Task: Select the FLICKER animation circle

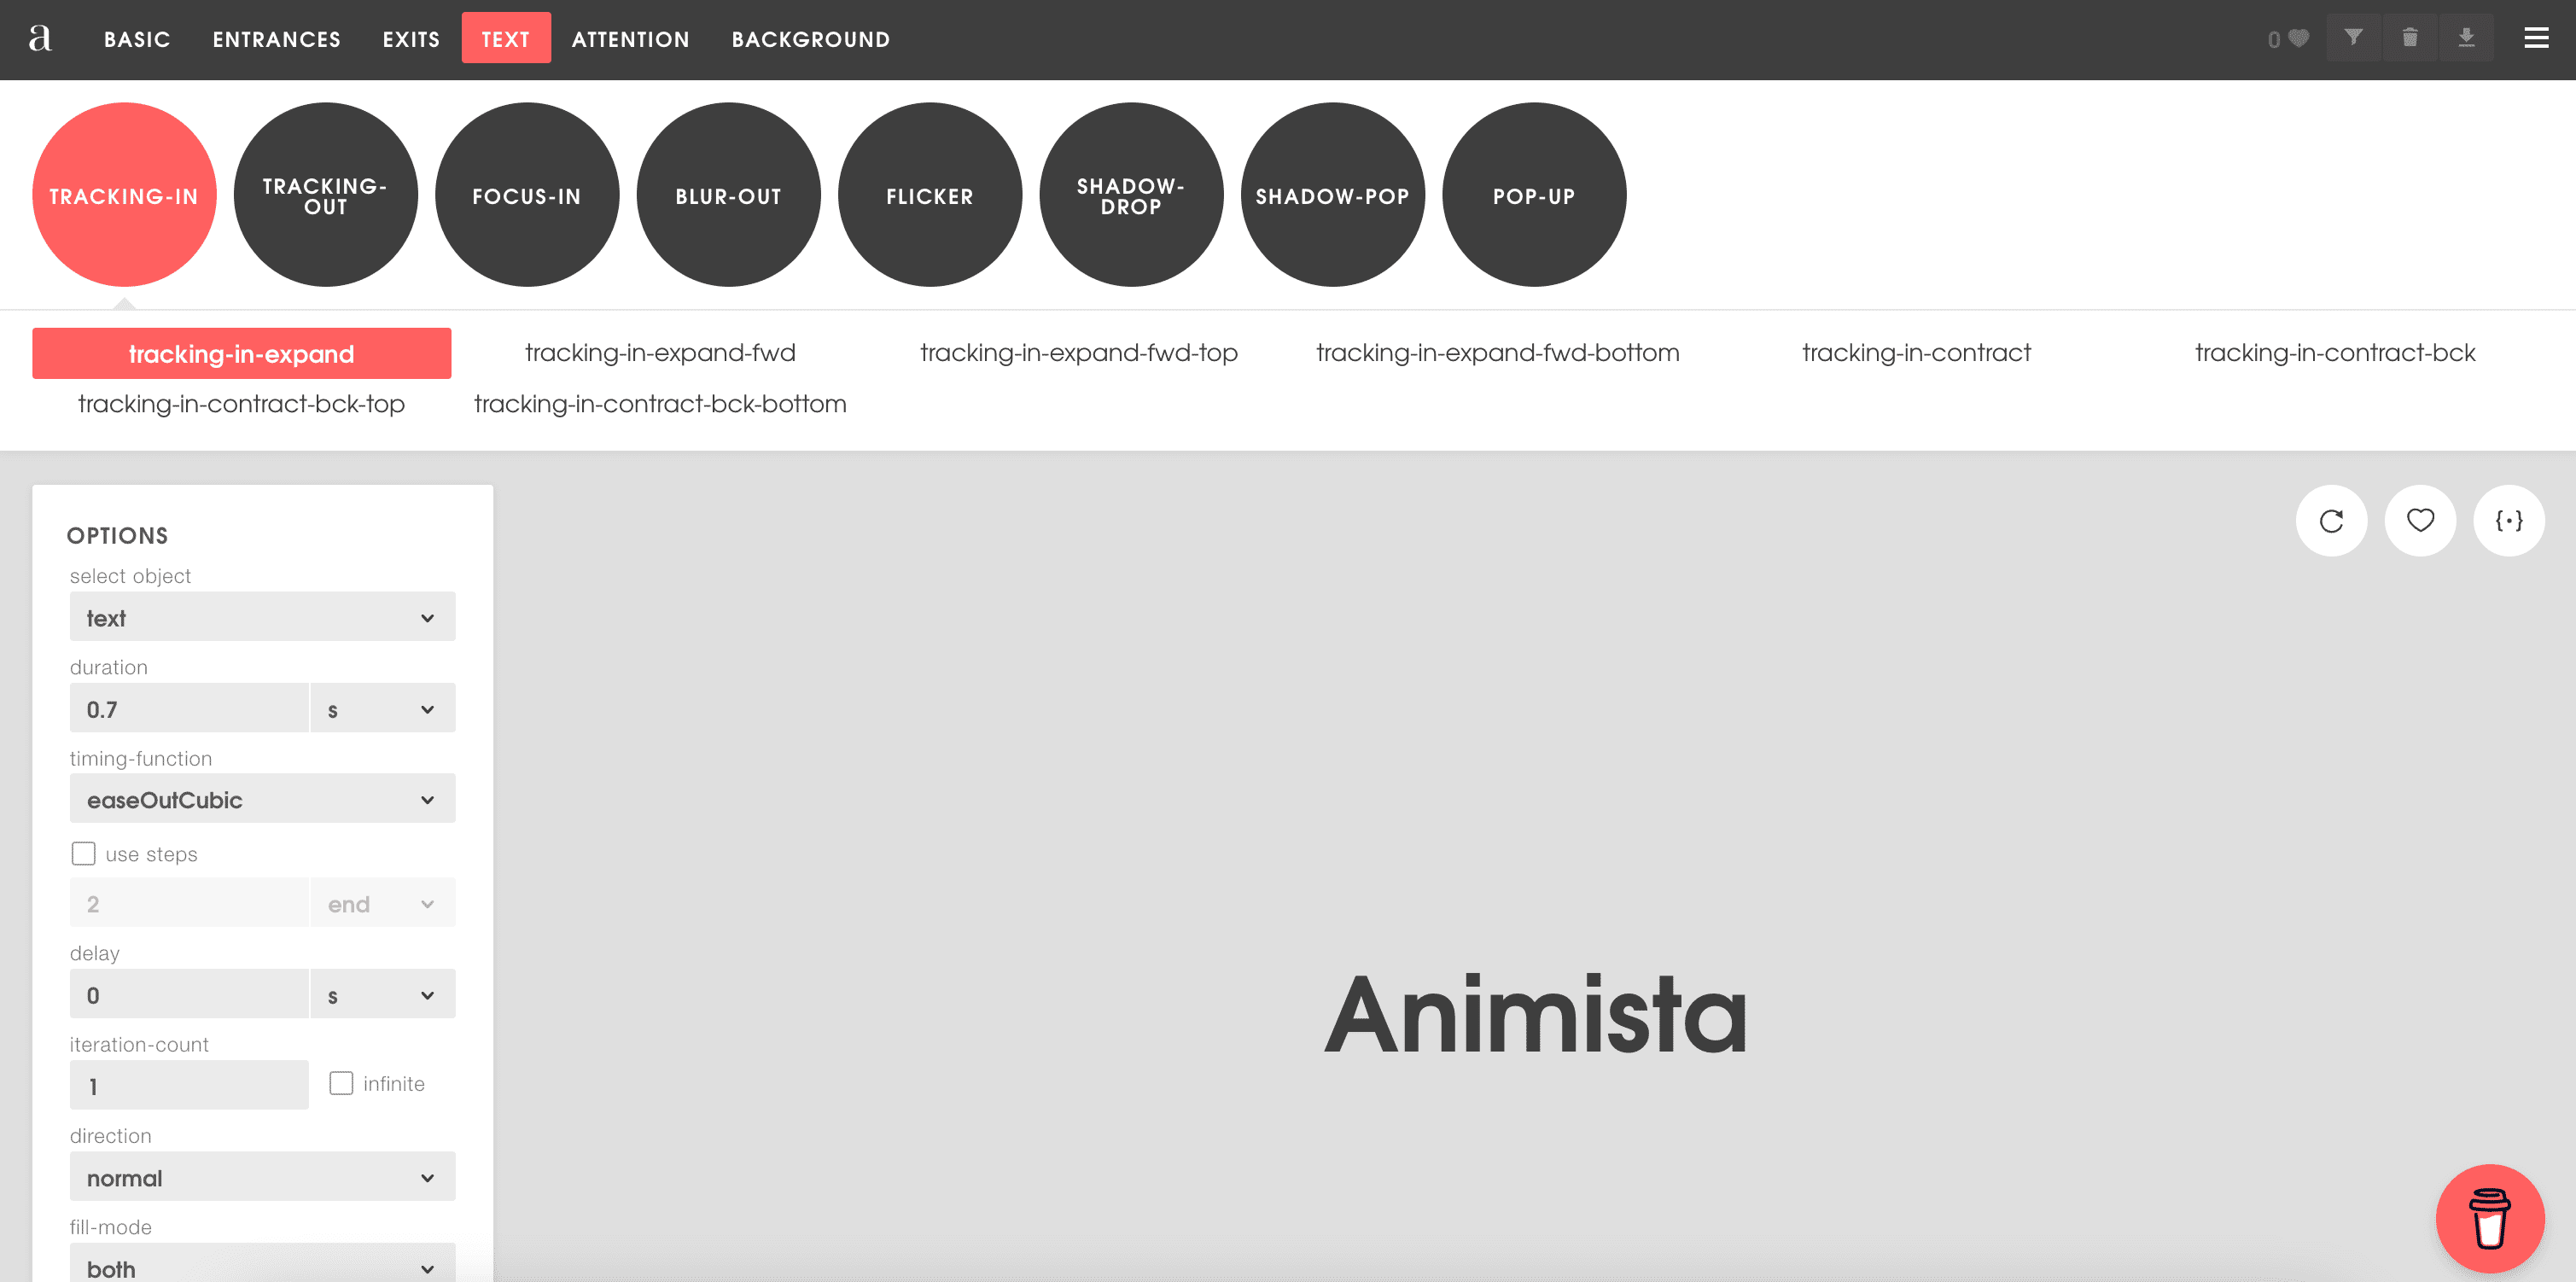Action: 929,195
